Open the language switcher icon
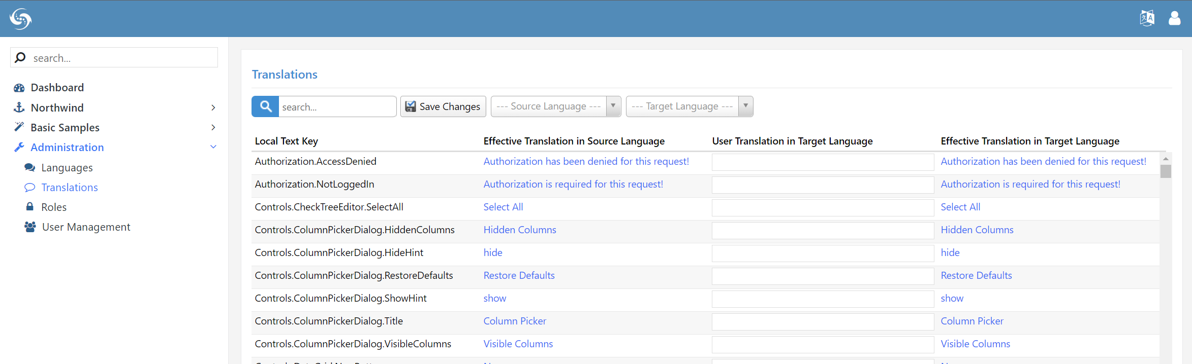 pyautogui.click(x=1147, y=18)
